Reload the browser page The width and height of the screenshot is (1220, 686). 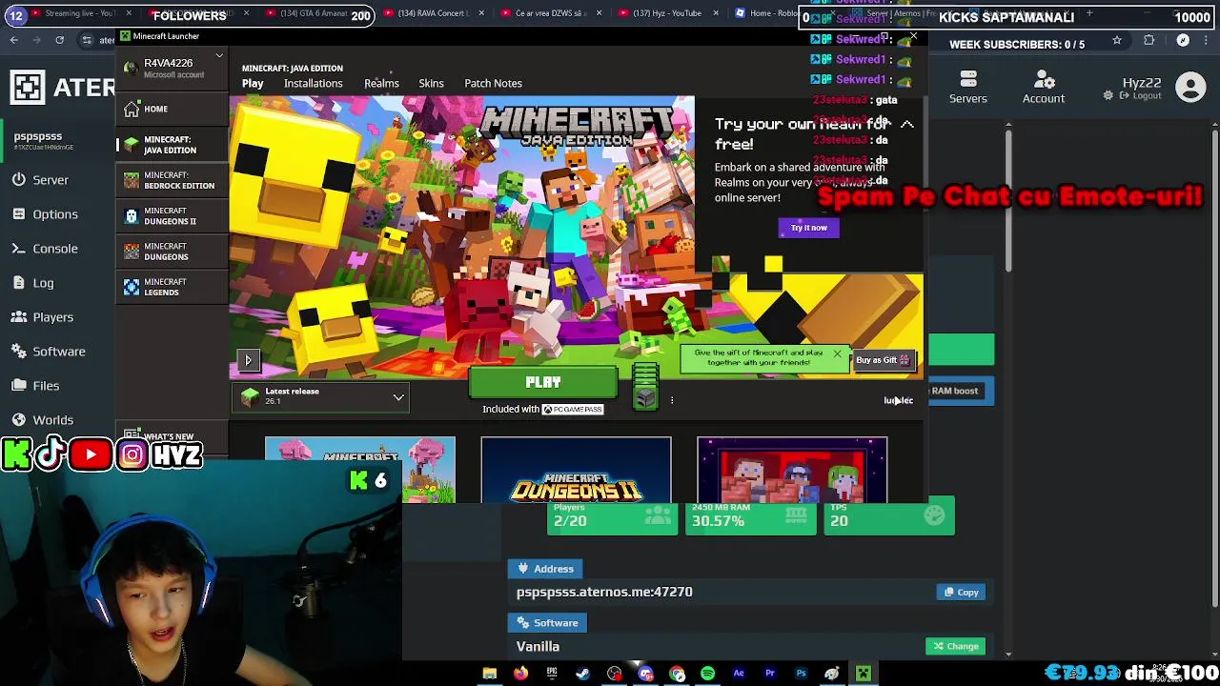coord(59,40)
